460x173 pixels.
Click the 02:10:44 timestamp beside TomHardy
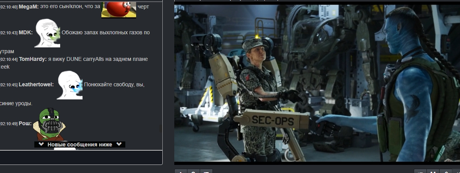(x=9, y=59)
